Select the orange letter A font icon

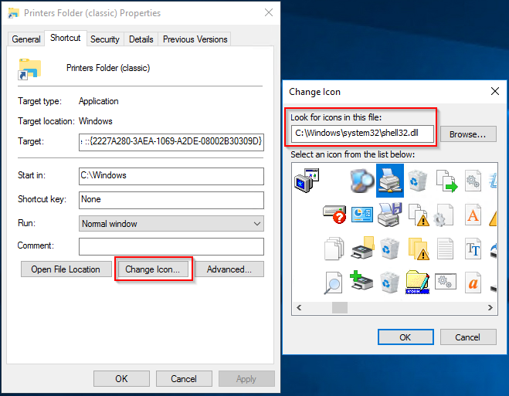[x=473, y=215]
